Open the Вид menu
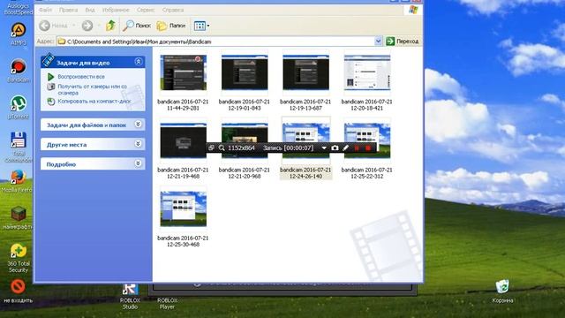The height and width of the screenshot is (318, 565). [90, 10]
